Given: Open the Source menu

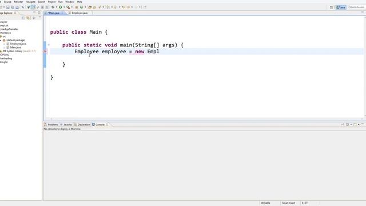Looking at the screenshot, I should click(x=7, y=2).
